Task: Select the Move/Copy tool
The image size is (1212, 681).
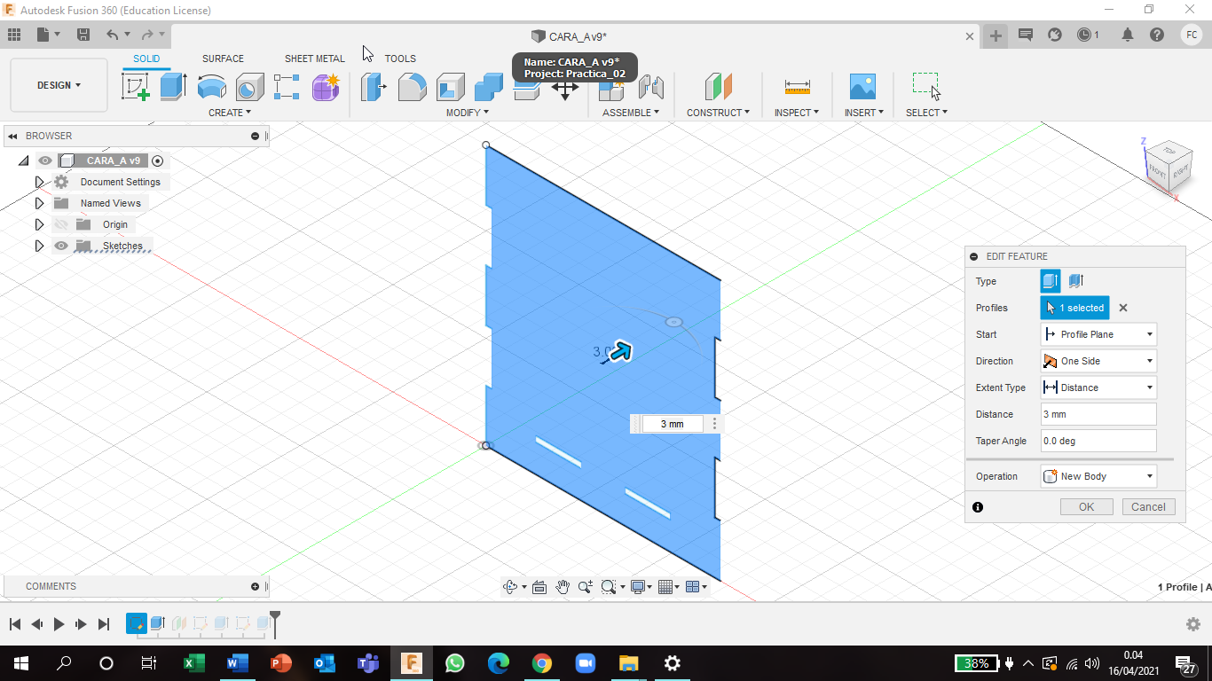Action: (x=565, y=90)
